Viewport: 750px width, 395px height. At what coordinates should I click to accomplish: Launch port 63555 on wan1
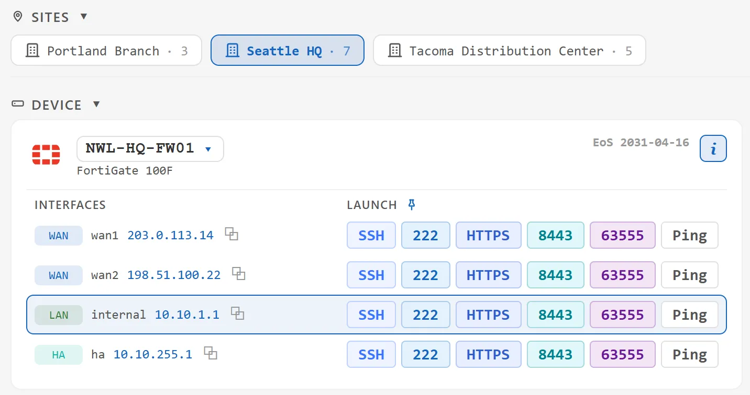pyautogui.click(x=623, y=235)
